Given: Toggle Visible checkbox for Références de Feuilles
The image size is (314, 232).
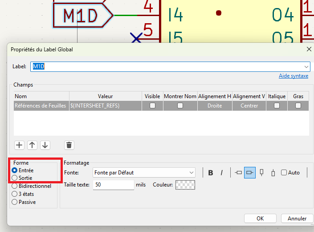Looking at the screenshot, I should 152,106.
